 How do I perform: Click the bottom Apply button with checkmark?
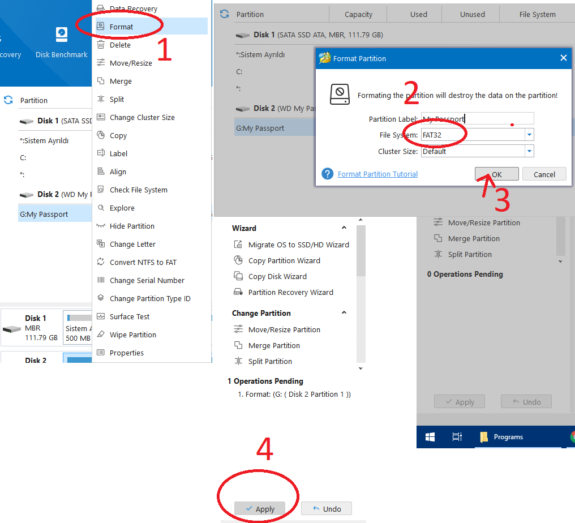point(260,509)
